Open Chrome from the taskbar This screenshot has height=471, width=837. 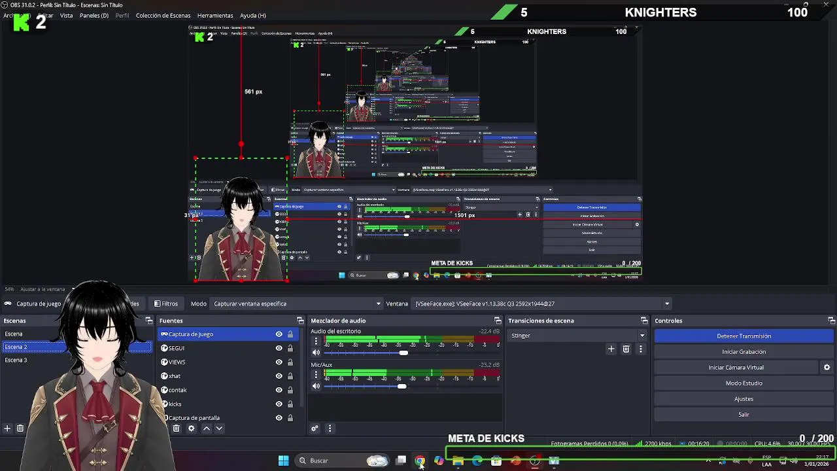click(x=420, y=461)
